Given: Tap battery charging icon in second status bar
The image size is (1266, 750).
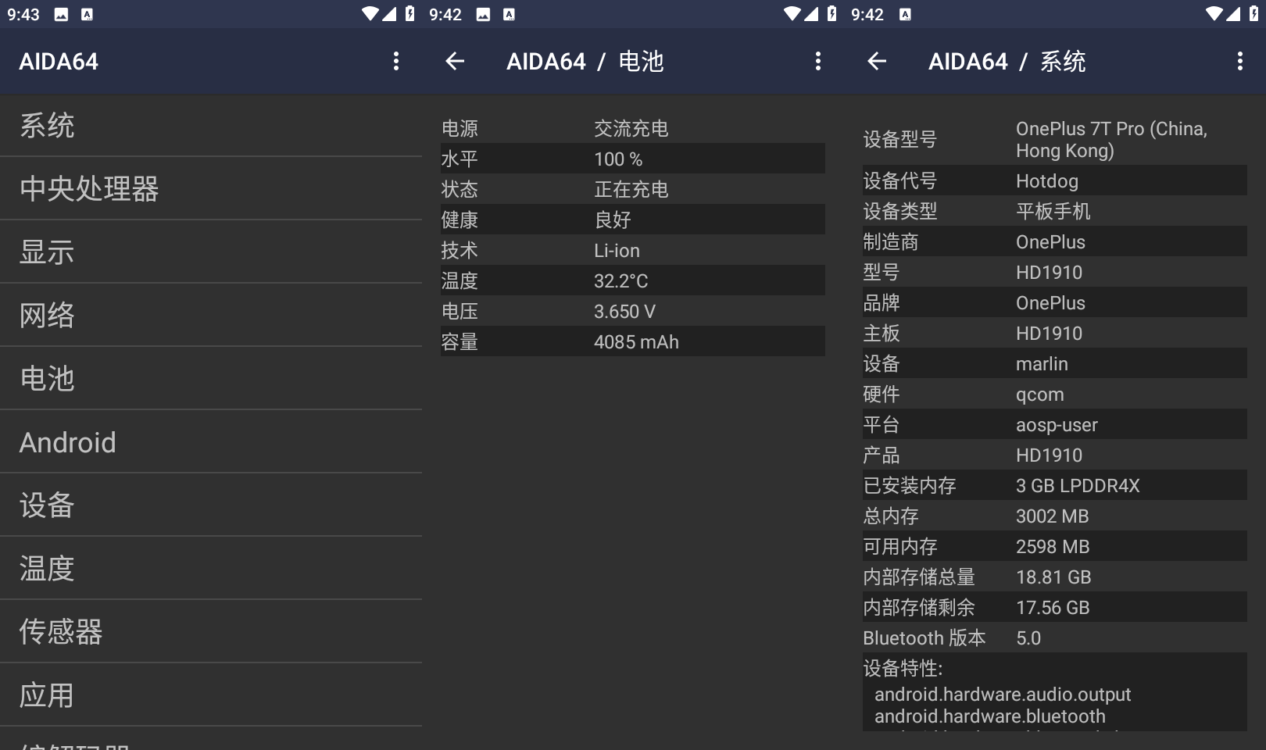Looking at the screenshot, I should (x=831, y=14).
